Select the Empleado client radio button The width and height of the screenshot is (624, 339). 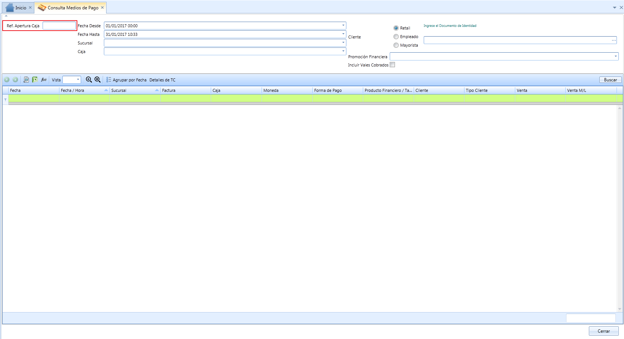tap(396, 37)
